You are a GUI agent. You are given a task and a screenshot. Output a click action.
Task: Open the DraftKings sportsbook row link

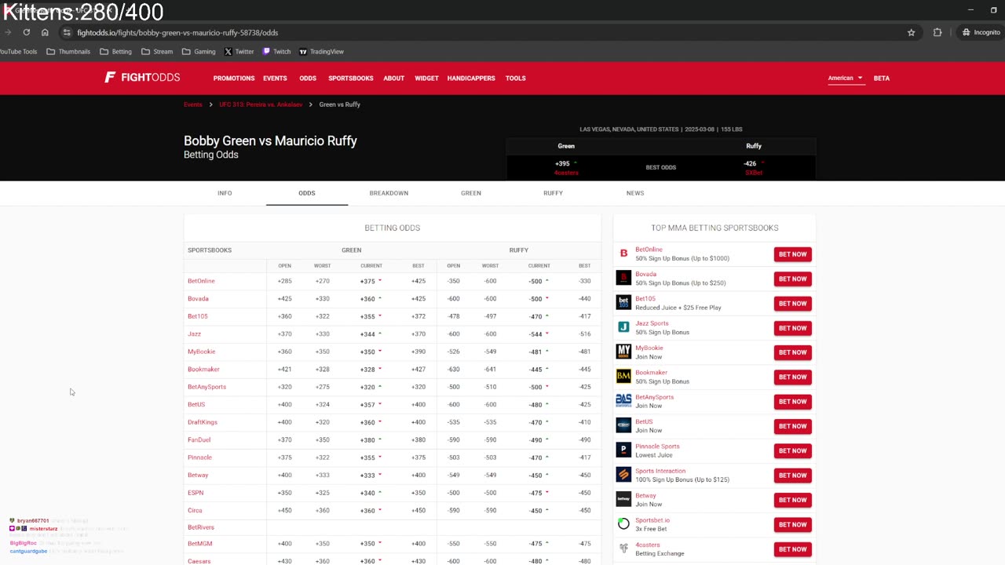(x=203, y=422)
